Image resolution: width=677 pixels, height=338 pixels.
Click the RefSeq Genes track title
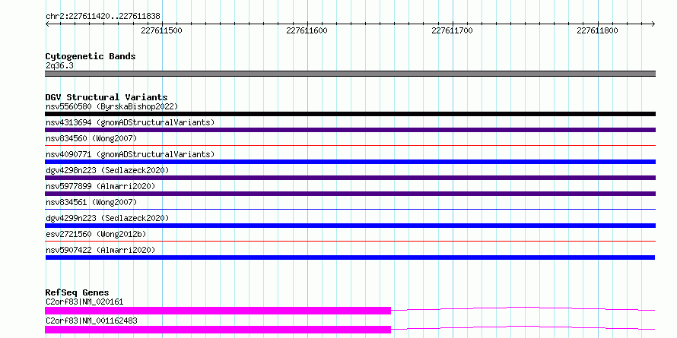[78, 292]
